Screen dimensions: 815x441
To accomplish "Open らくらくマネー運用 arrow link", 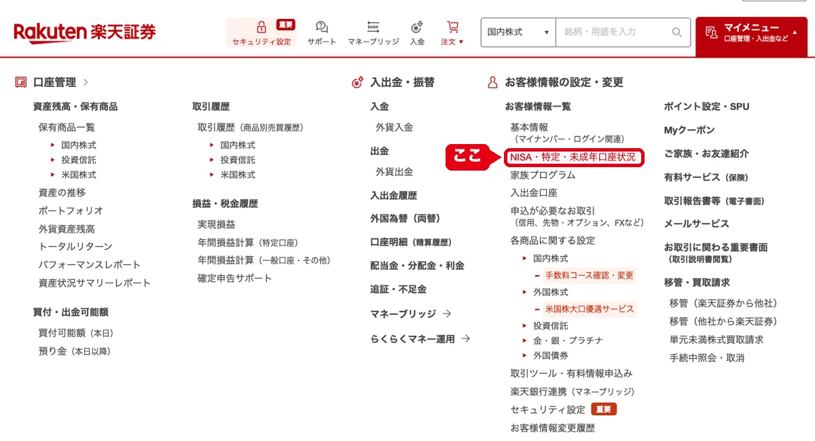I will pos(420,338).
